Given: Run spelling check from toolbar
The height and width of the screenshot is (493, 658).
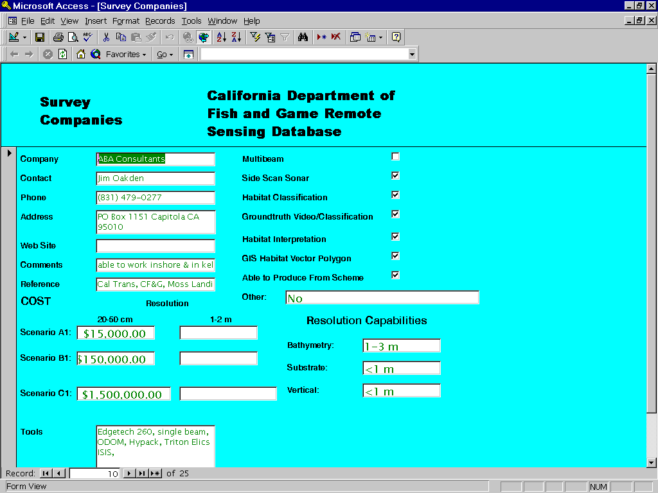Looking at the screenshot, I should (87, 37).
